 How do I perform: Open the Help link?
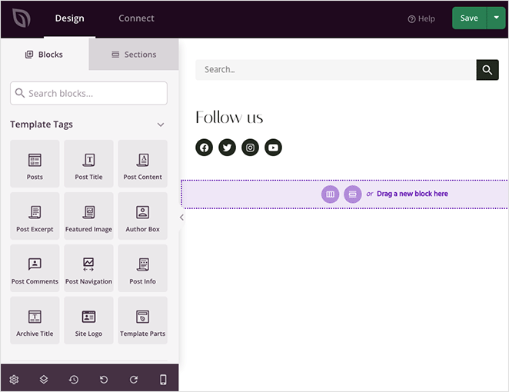pyautogui.click(x=421, y=18)
